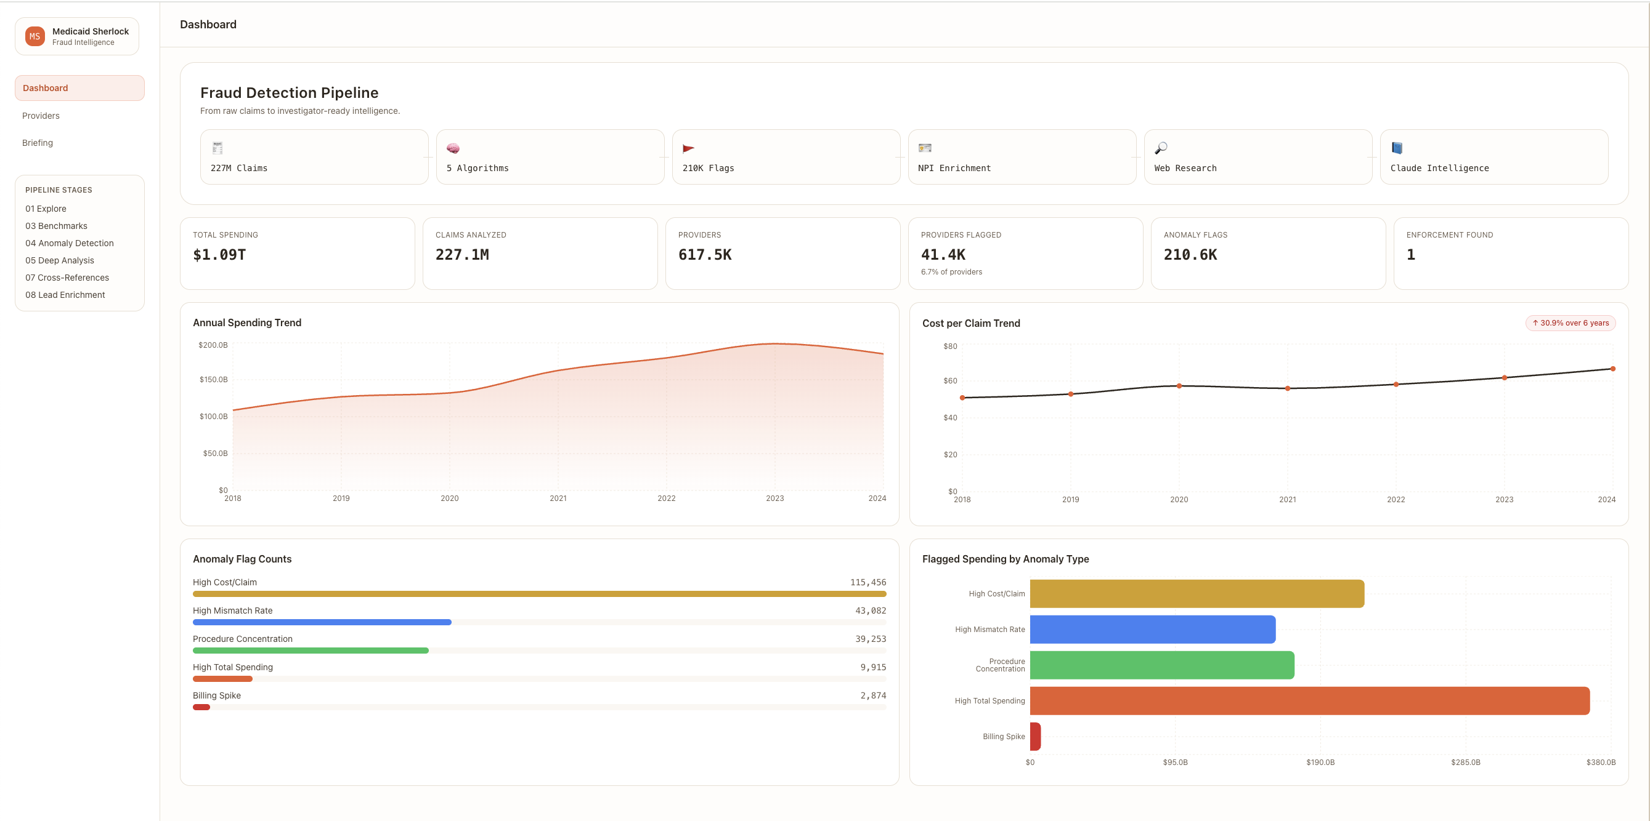
Task: Click the Claude Intelligence book icon
Action: coord(1397,148)
